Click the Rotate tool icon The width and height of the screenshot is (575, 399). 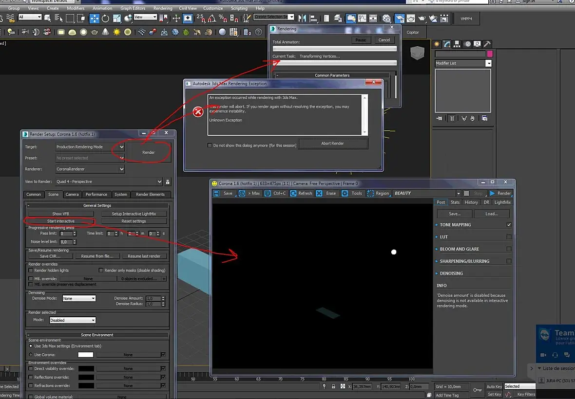(105, 18)
